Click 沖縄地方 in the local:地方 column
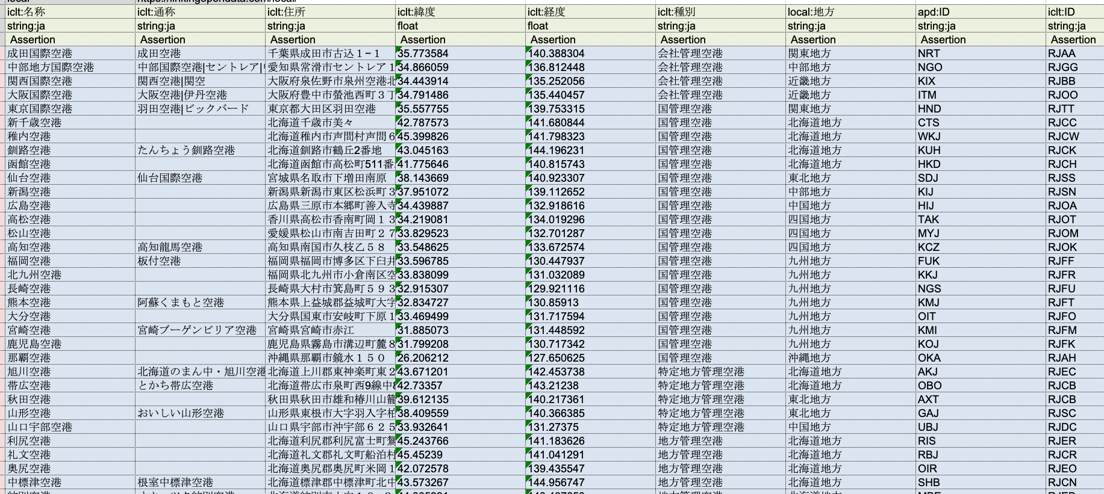Screen dimensions: 1104x494 [851, 358]
